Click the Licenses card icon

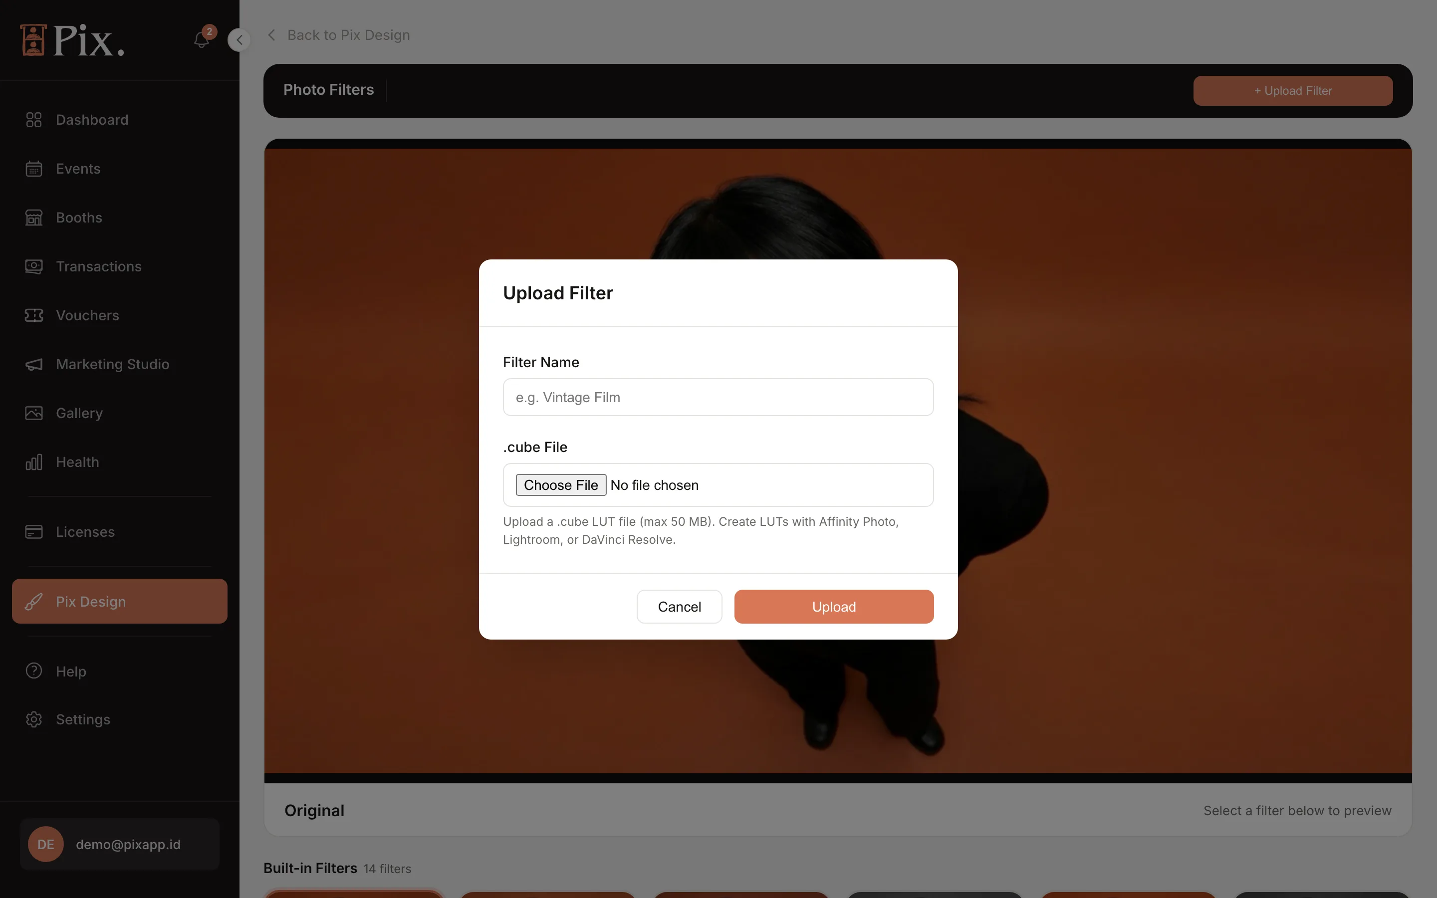pos(34,531)
